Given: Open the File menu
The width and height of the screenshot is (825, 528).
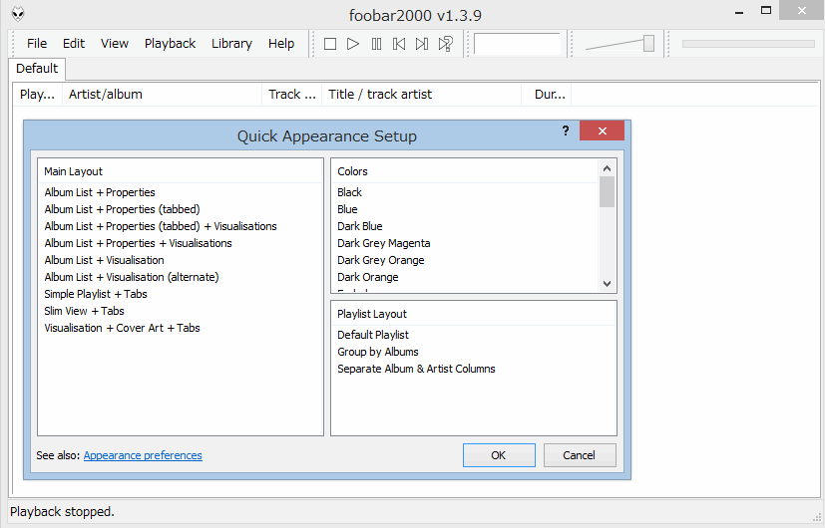Looking at the screenshot, I should [x=37, y=44].
